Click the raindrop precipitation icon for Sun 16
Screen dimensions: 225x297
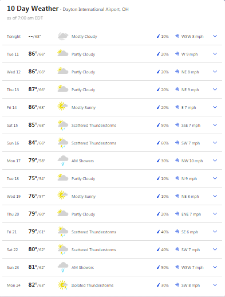[x=158, y=143]
